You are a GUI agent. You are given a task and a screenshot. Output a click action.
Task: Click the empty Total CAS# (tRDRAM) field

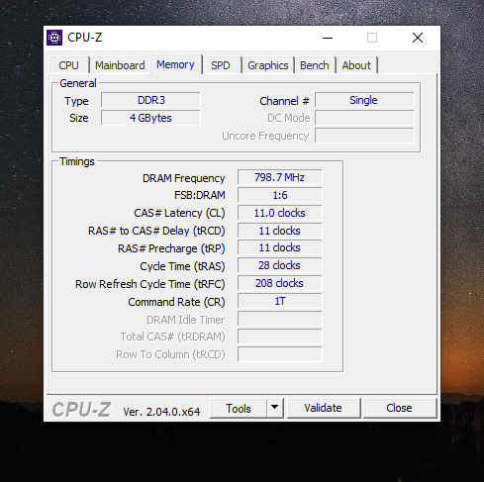pos(279,337)
